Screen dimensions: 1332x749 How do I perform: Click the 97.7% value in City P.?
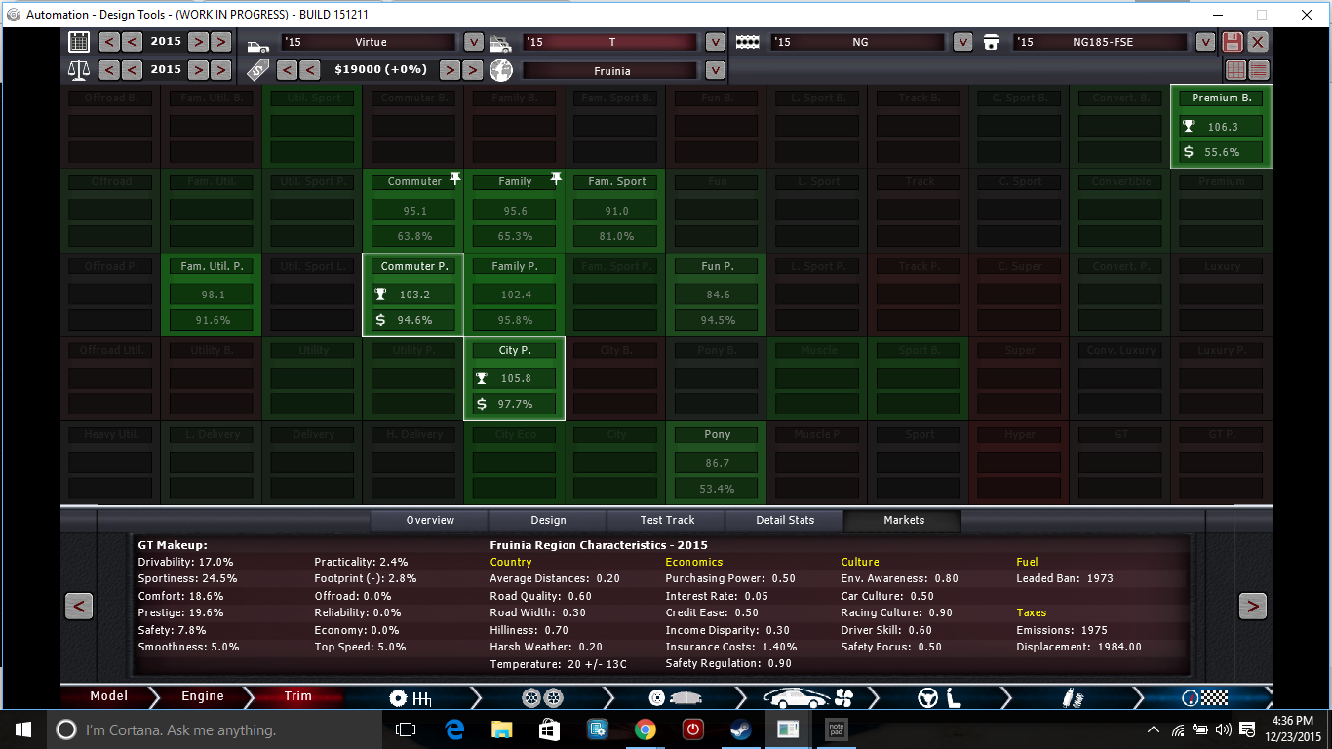[515, 404]
